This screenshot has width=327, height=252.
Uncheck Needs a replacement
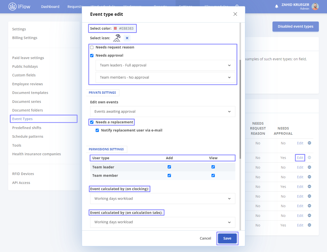tap(92, 122)
